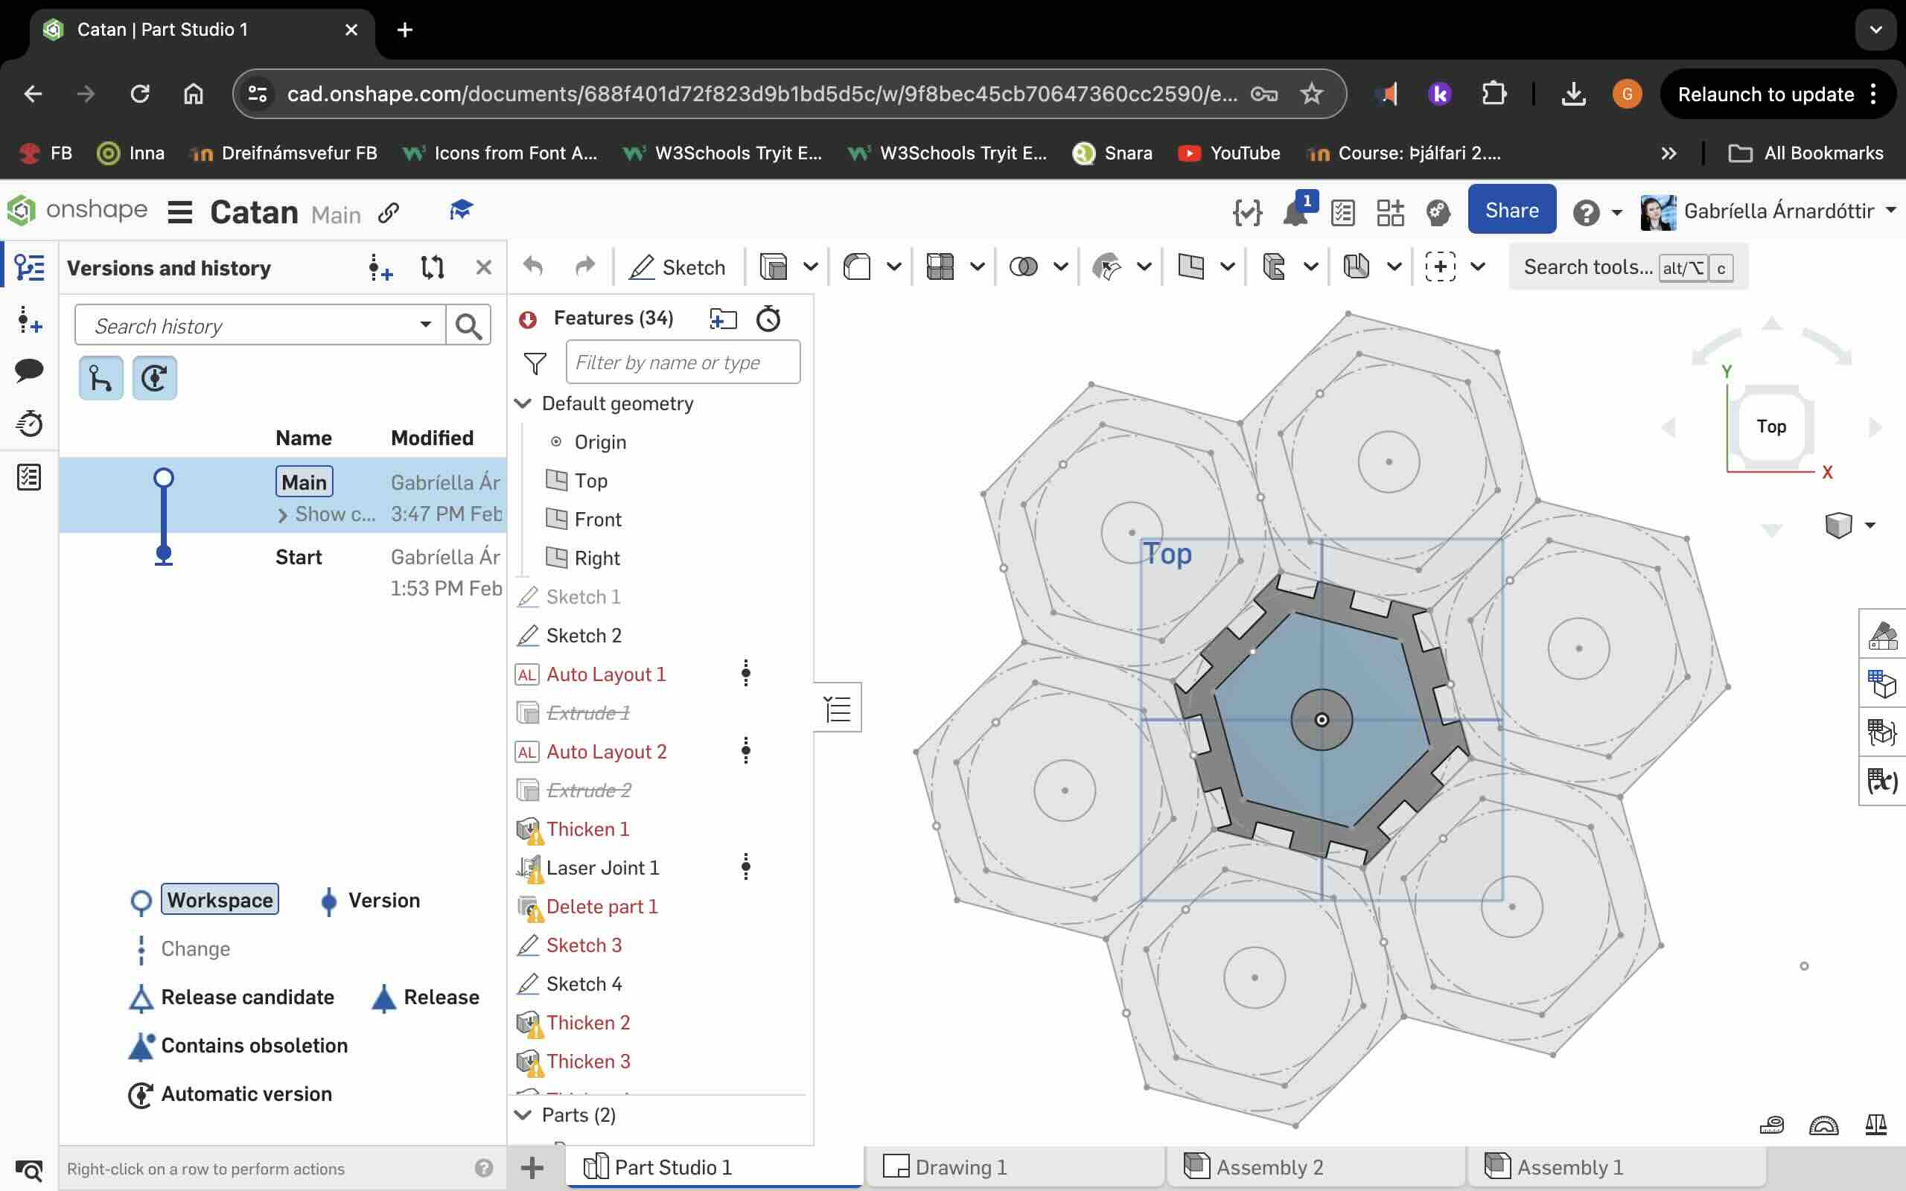
Task: Collapse the Default geometry group
Action: tap(522, 403)
